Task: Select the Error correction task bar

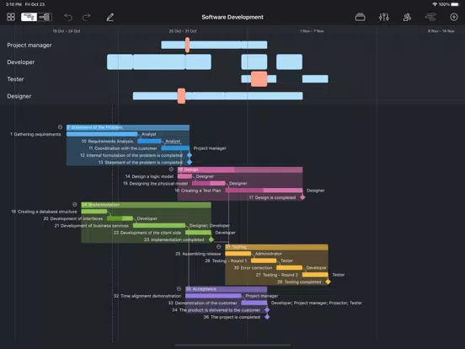Action: click(289, 268)
